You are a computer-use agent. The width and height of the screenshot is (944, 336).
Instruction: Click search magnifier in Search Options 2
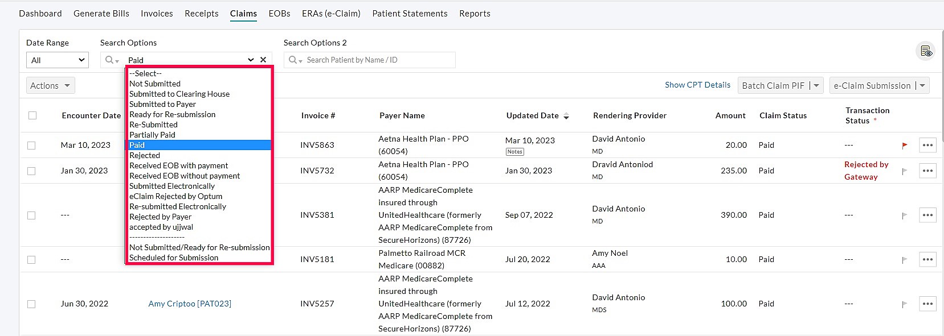(294, 60)
